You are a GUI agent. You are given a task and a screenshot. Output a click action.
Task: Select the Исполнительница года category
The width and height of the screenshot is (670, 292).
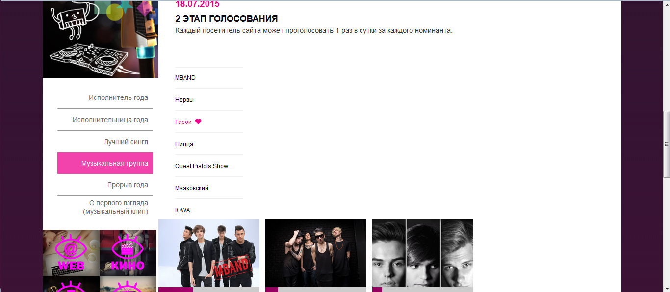[x=110, y=120]
